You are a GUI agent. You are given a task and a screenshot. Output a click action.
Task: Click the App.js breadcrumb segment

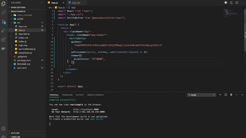tap(60, 8)
